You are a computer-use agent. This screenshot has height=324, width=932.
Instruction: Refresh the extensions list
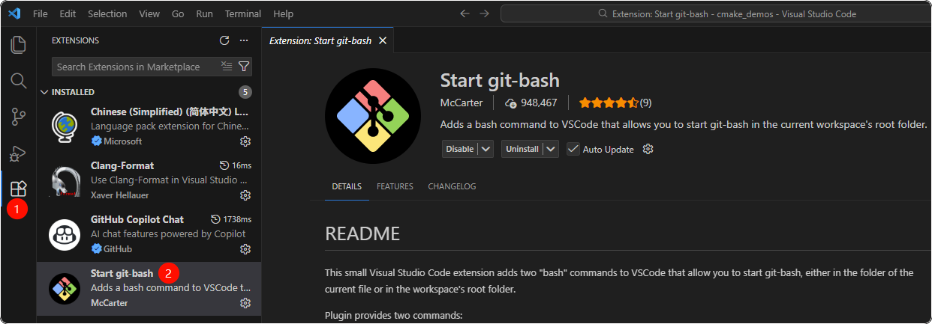[224, 40]
